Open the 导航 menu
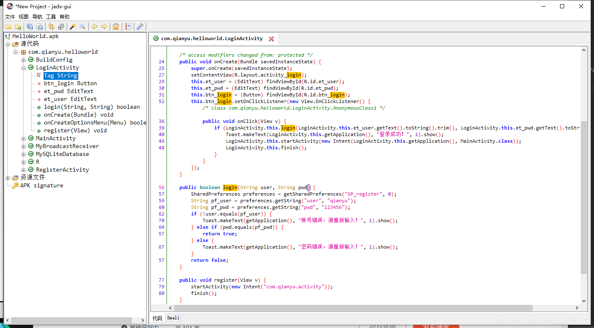 37,17
